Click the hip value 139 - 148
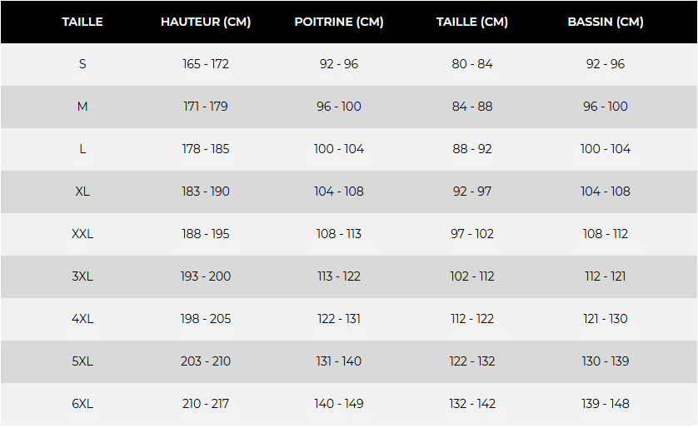The image size is (698, 428). coord(606,404)
